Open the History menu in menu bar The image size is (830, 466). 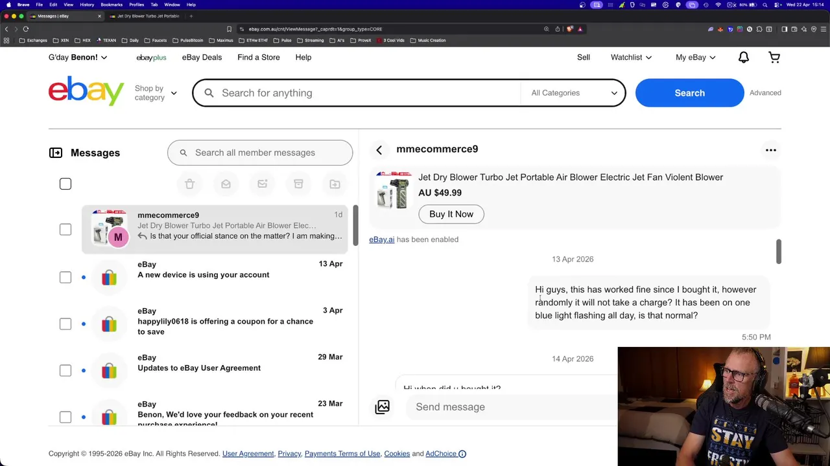point(87,5)
